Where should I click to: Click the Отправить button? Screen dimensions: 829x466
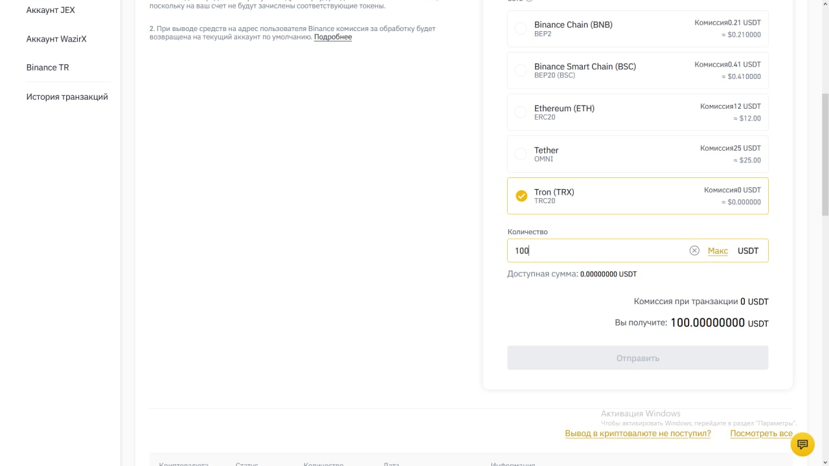click(638, 358)
